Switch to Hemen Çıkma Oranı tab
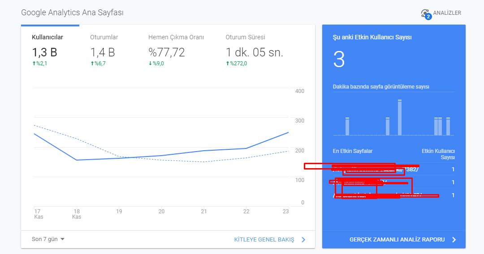The width and height of the screenshot is (484, 254). (176, 50)
